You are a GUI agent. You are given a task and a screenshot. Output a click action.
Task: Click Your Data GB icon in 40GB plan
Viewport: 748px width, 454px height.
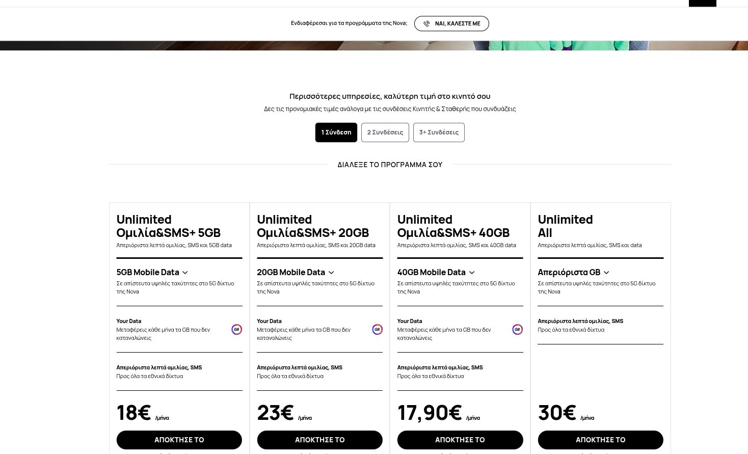click(x=517, y=330)
